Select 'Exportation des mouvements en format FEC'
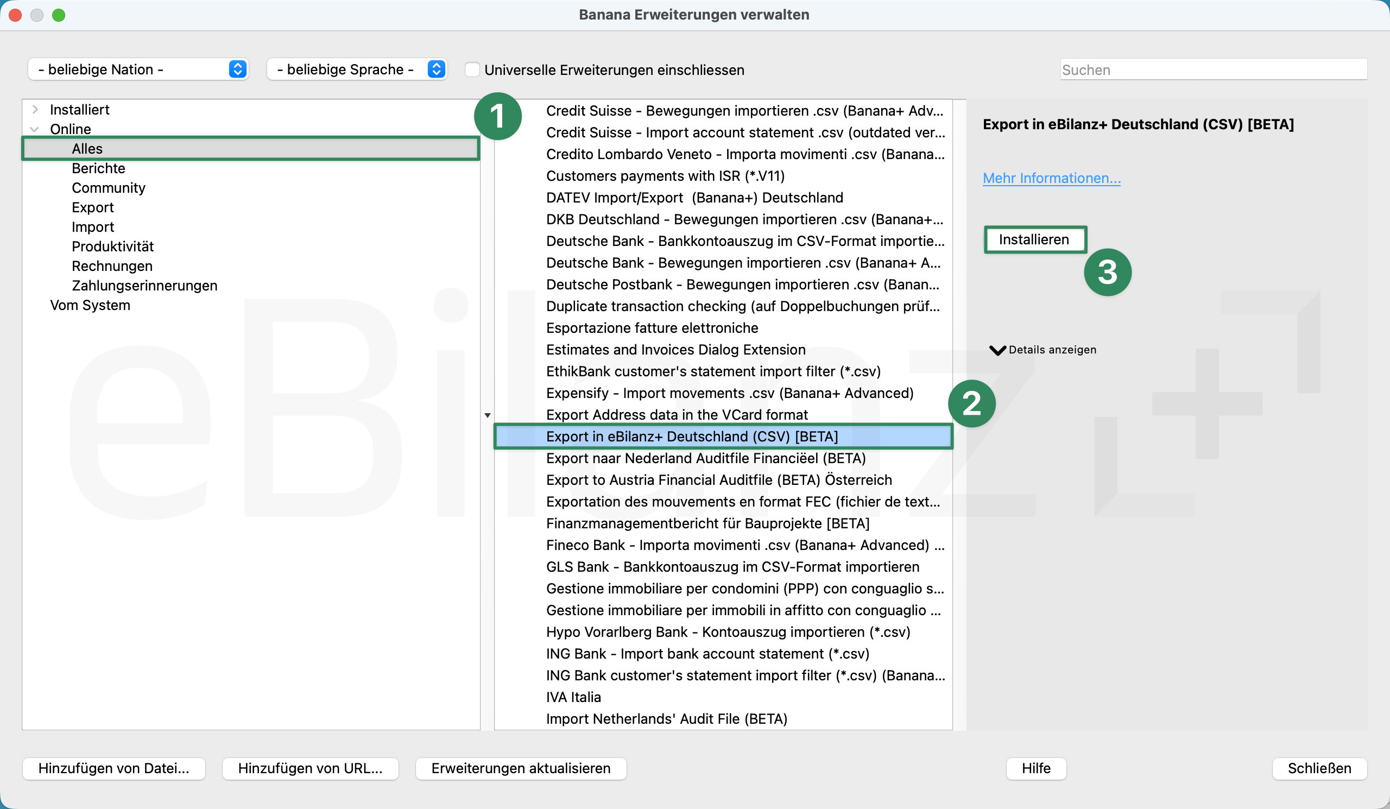 click(723, 501)
